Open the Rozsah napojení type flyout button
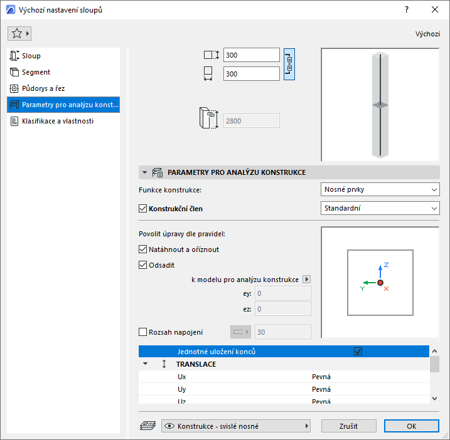The width and height of the screenshot is (450, 440). 240,332
